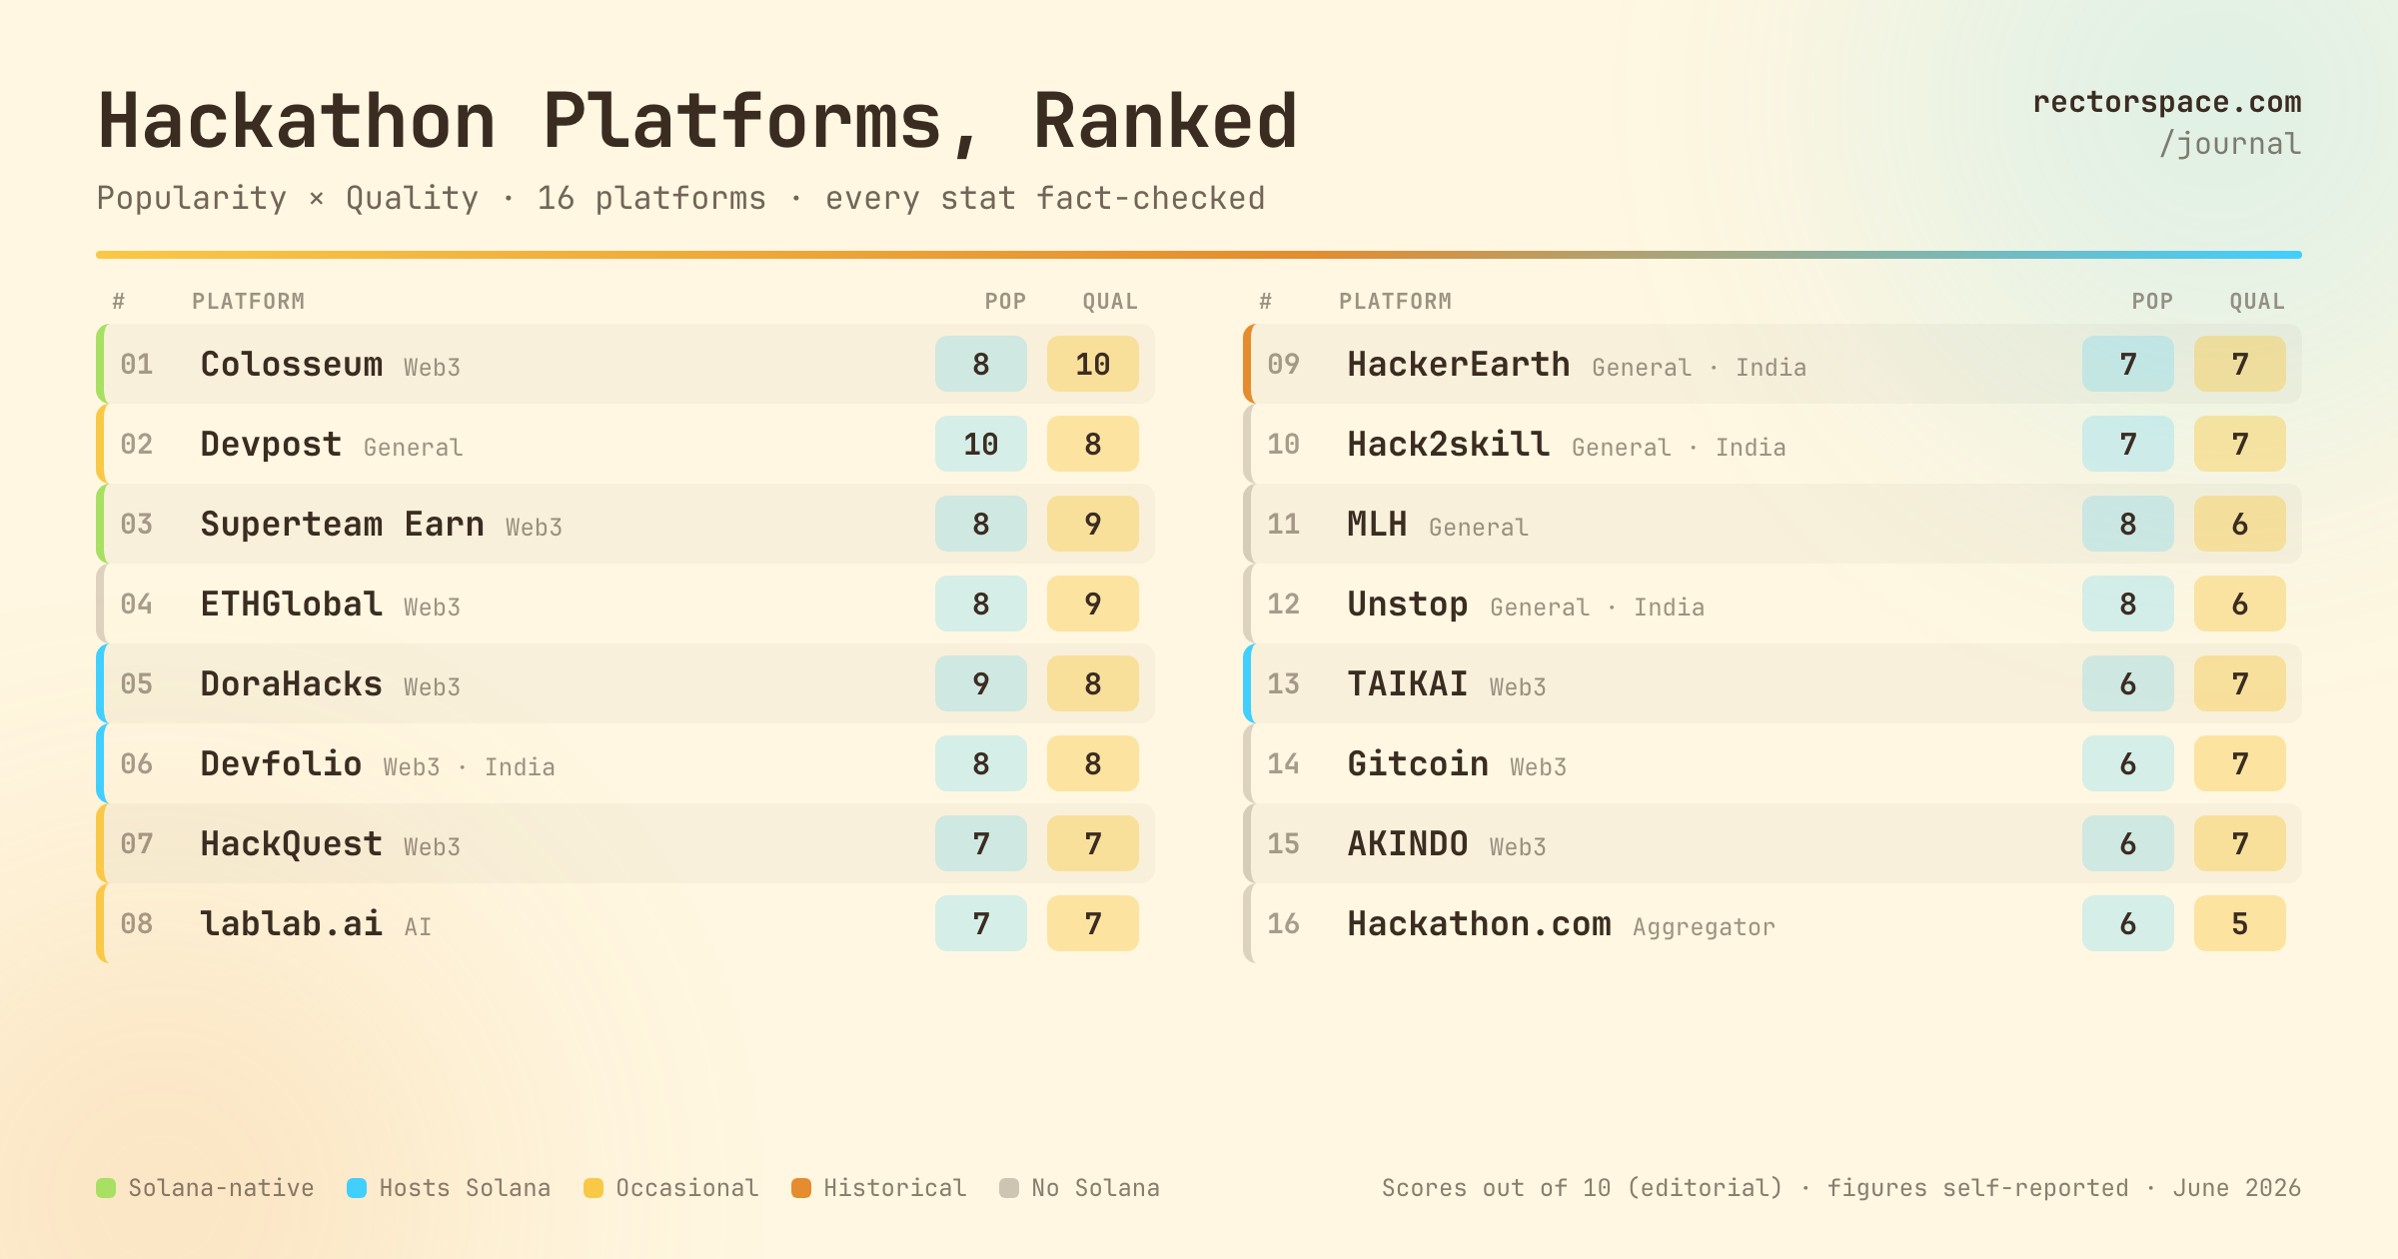
Task: Click Colosseum's quality score 10
Action: coord(1093,364)
